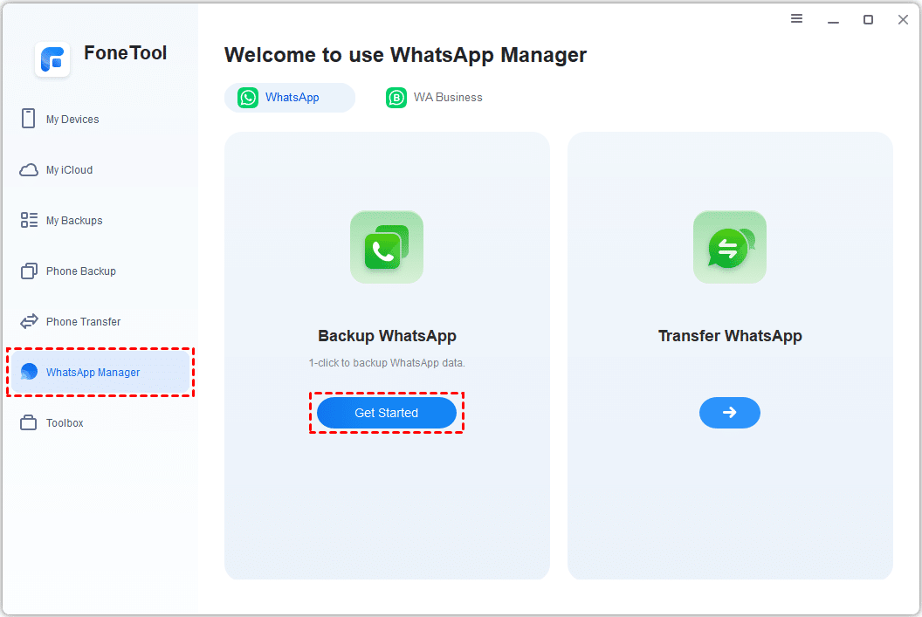Close the FoneTool window

click(903, 20)
